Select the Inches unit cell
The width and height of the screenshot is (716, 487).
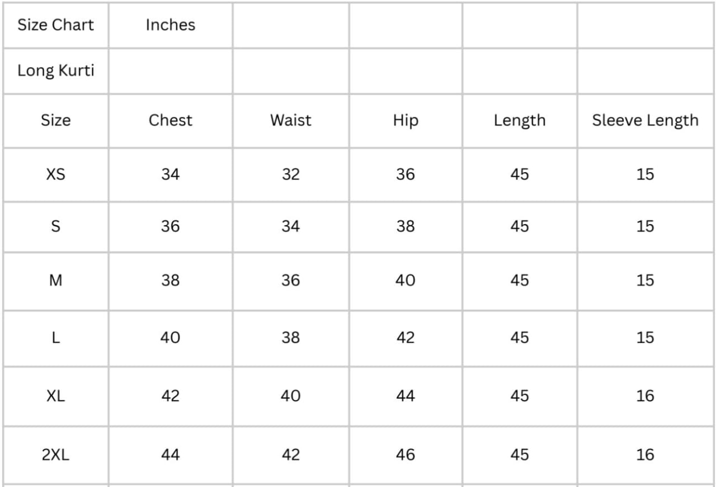click(171, 25)
